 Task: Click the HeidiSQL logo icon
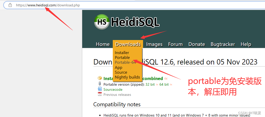tap(102, 22)
